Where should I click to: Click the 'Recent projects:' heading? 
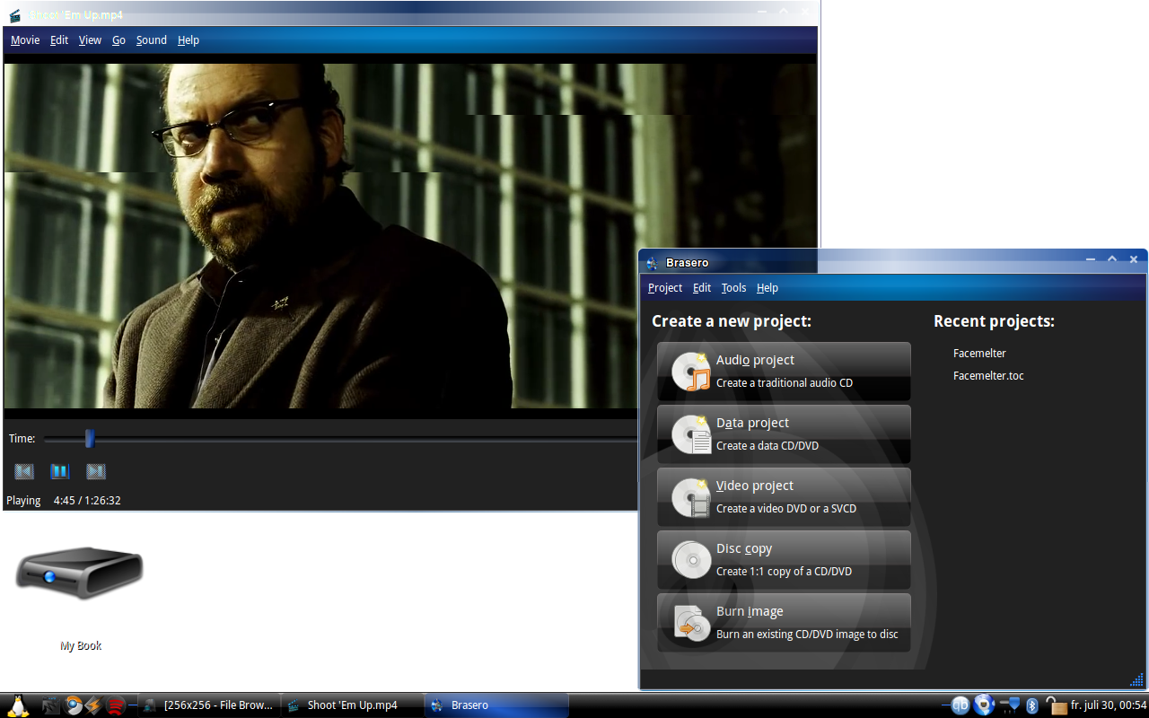(994, 321)
